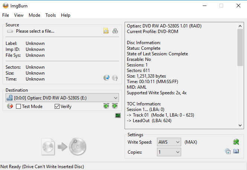The height and width of the screenshot is (170, 247).
Task: Click the 'Sectors: 611' line
Action: click(138, 71)
